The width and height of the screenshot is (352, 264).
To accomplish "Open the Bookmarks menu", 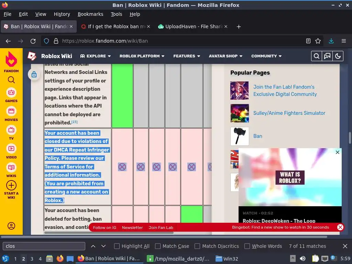I will [x=90, y=14].
